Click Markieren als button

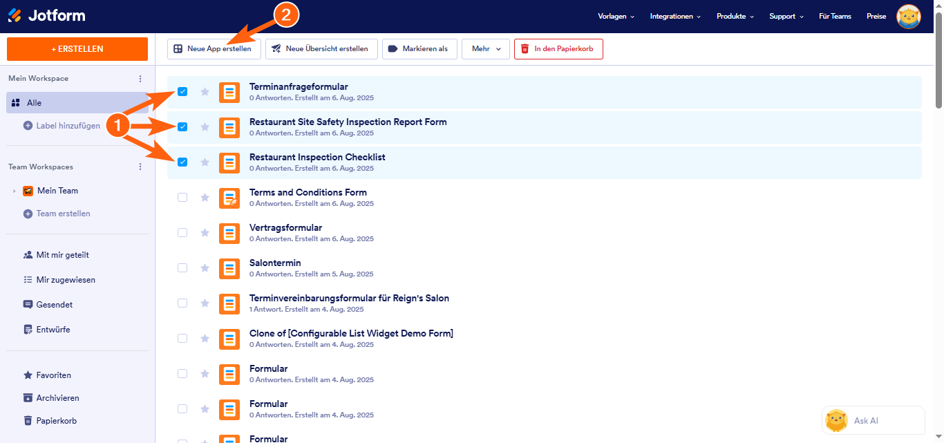[x=419, y=49]
